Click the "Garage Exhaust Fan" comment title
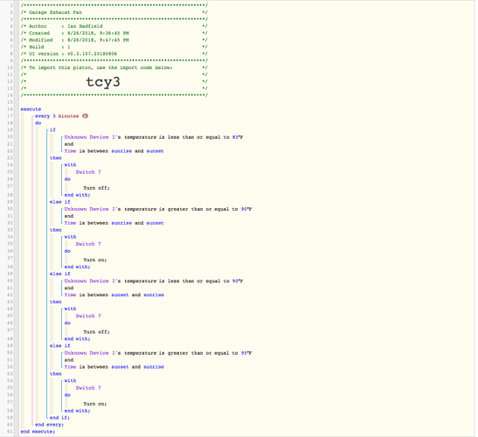Viewport: 478px width, 437px height. [x=55, y=12]
